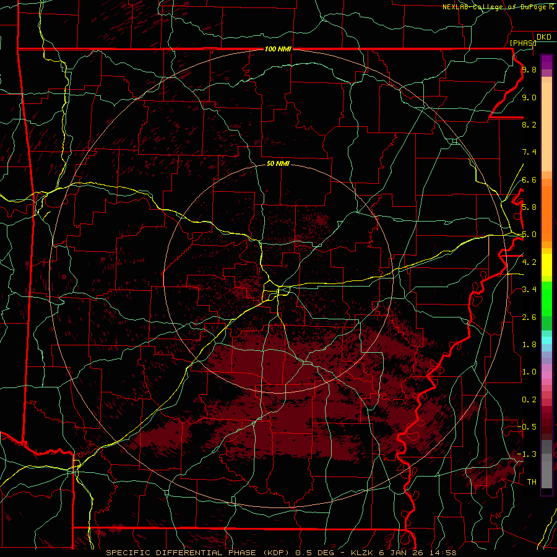The height and width of the screenshot is (557, 557).
Task: Click the pink segment of color scale
Action: [x=546, y=375]
